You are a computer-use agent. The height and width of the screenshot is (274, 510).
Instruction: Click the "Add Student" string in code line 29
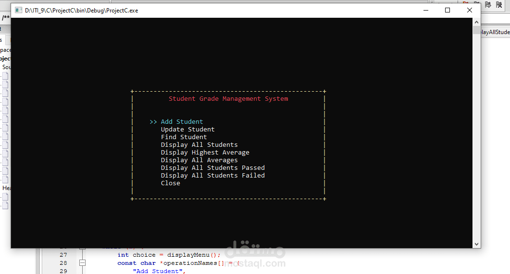[x=158, y=271]
